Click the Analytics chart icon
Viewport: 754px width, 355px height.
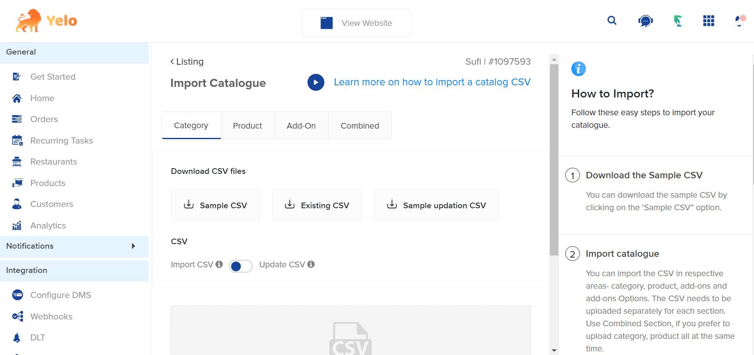[x=17, y=226]
